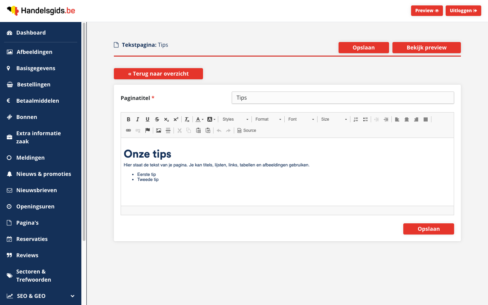Click the Bekijk preview button

tap(427, 47)
